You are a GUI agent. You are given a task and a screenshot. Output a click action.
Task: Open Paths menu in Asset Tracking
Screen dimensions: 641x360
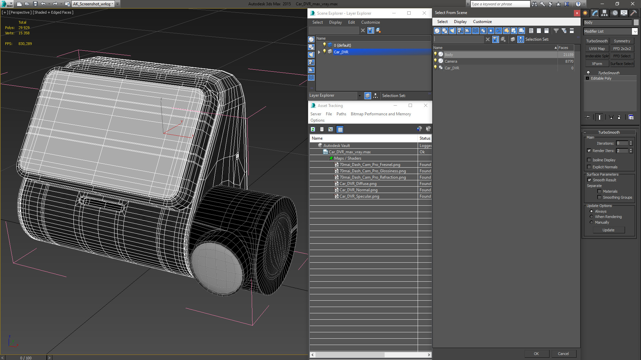[x=341, y=114]
